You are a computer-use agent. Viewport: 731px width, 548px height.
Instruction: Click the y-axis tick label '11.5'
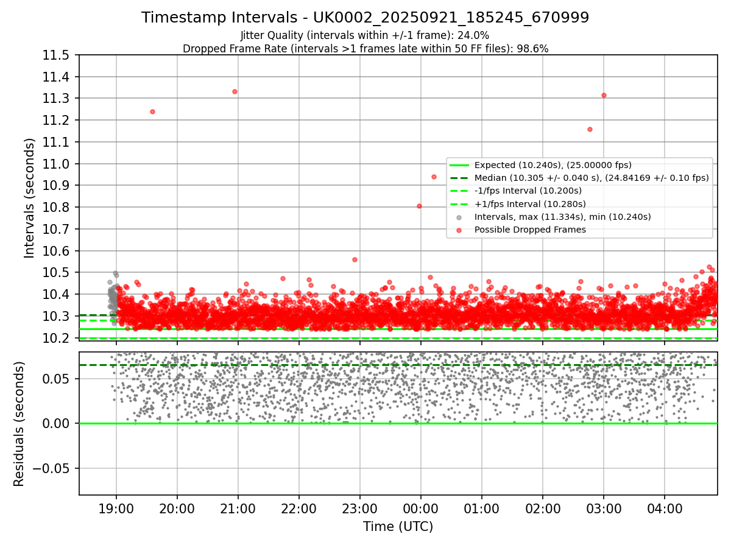pyautogui.click(x=57, y=55)
